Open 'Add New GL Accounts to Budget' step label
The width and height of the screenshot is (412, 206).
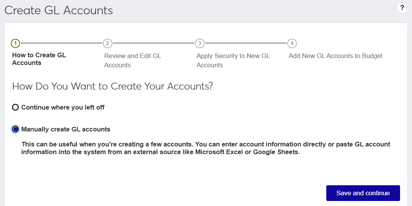click(x=336, y=56)
